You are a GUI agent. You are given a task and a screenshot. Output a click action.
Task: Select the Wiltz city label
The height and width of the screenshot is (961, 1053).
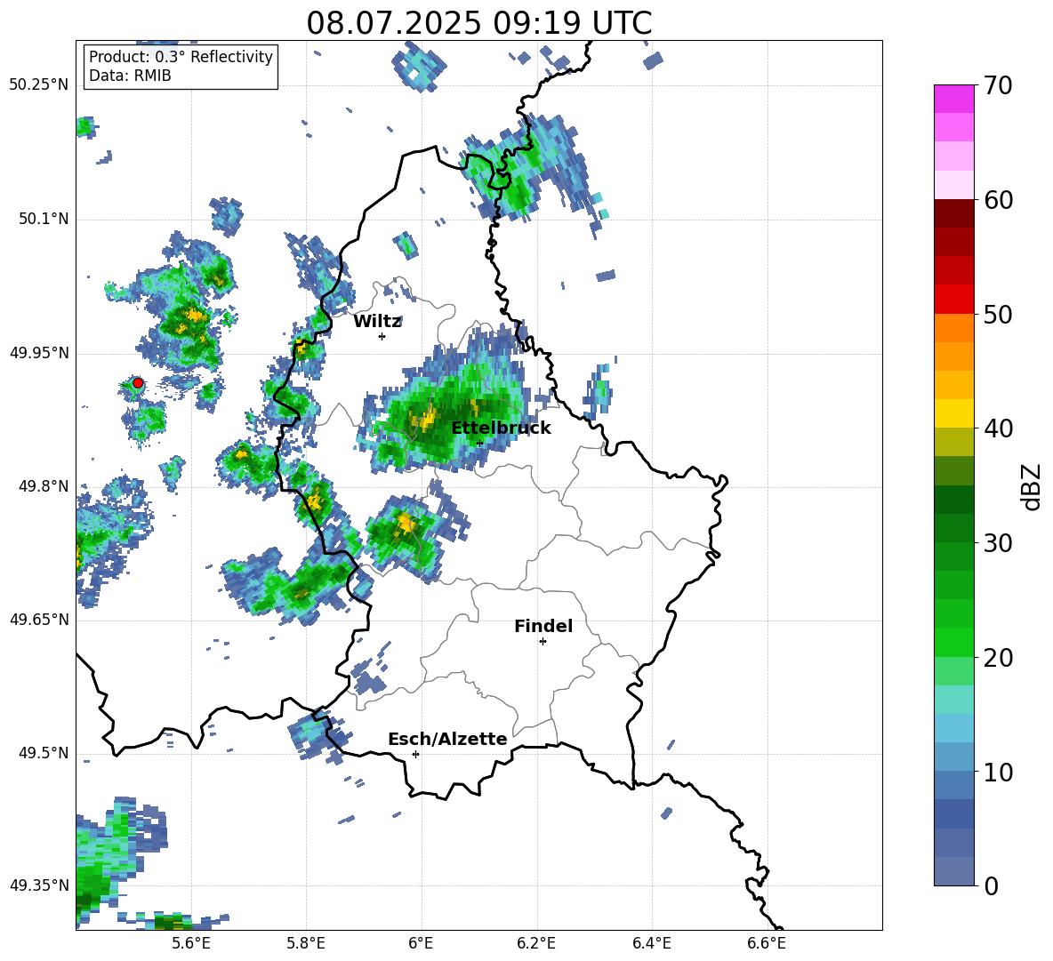pyautogui.click(x=377, y=322)
